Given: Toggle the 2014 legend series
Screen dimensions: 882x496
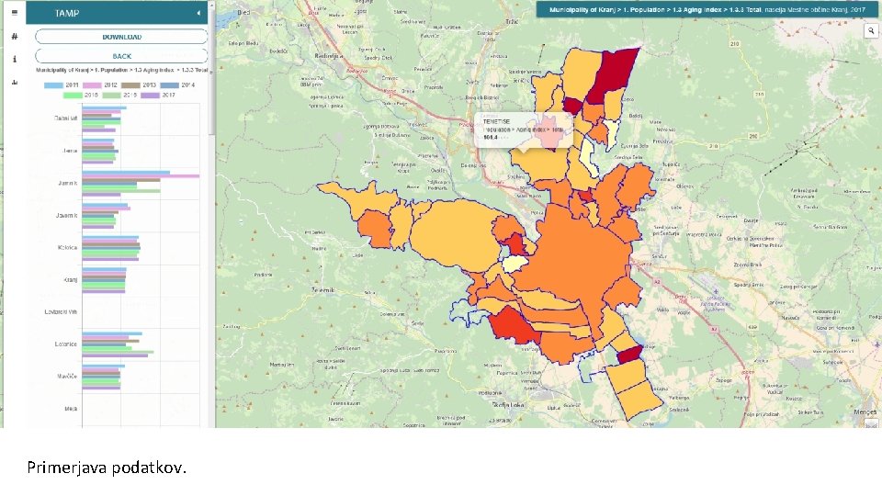Looking at the screenshot, I should click(x=177, y=85).
